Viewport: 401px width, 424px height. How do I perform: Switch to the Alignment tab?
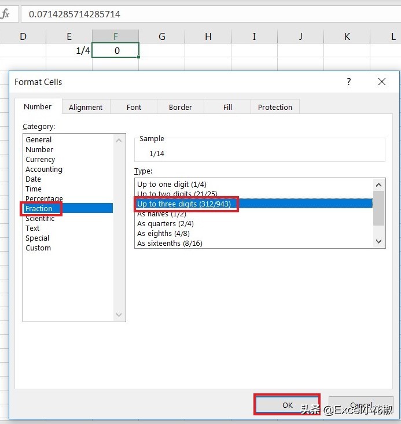click(86, 107)
